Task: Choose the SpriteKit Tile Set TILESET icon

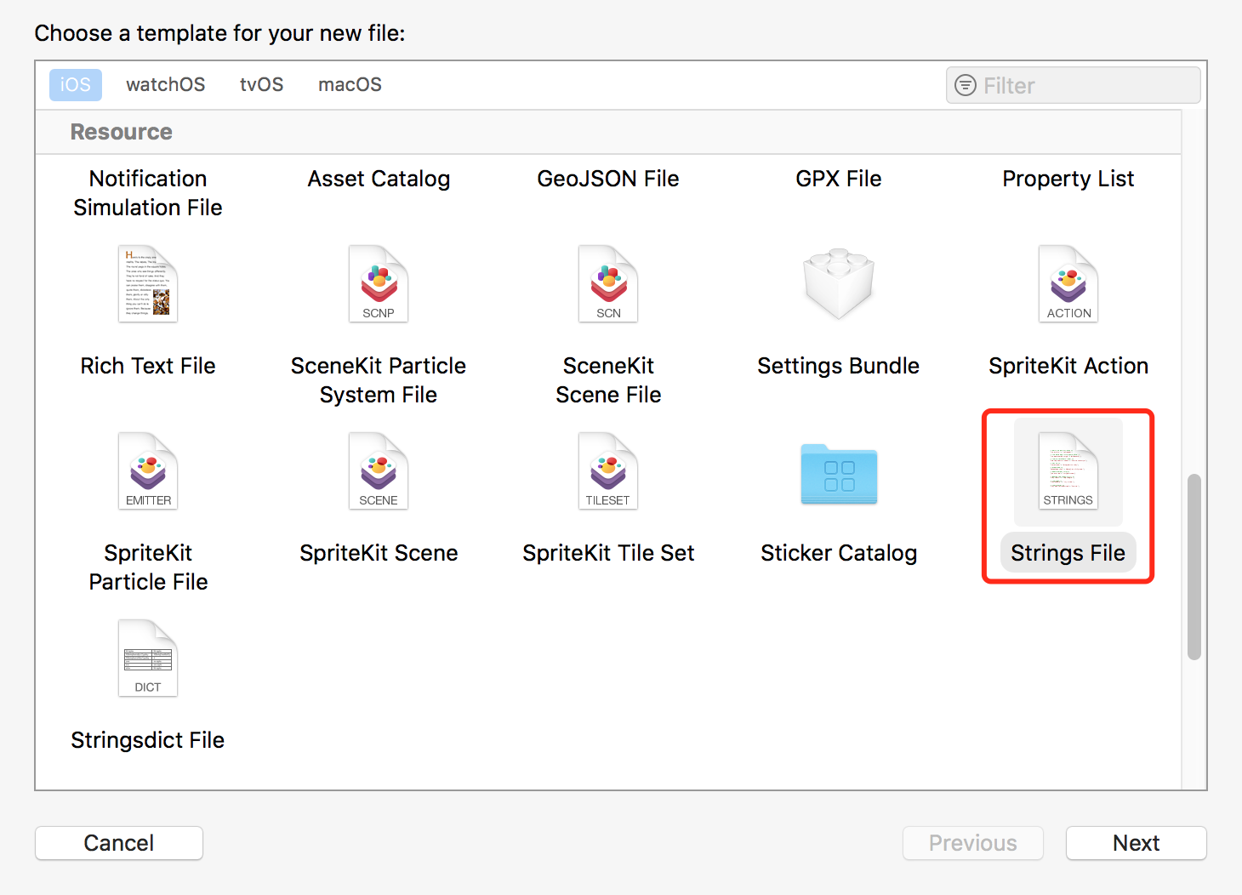Action: (x=608, y=471)
